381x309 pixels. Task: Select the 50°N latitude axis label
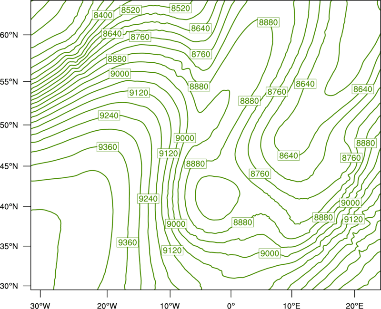(x=9, y=125)
